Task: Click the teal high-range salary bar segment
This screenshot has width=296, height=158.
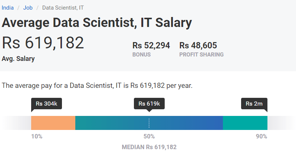Action: [x=245, y=123]
